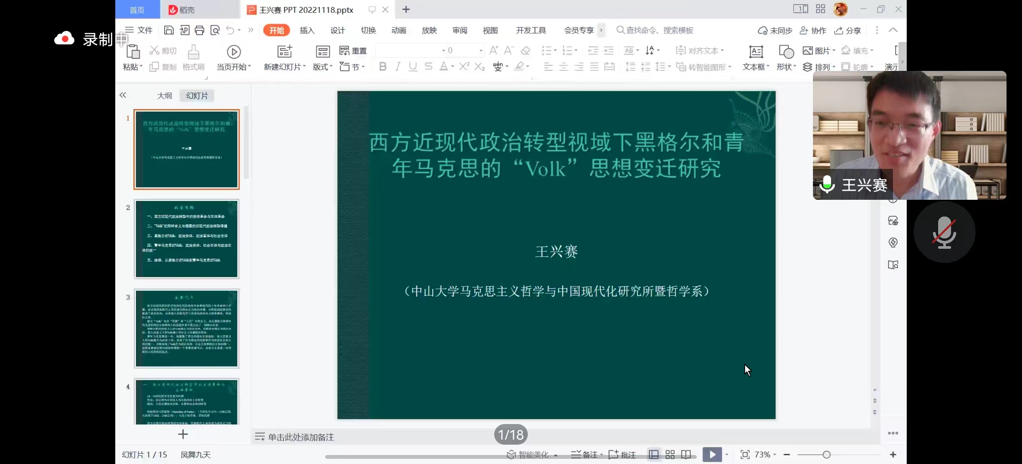Viewport: 1022px width, 464px height.
Task: Click the Text Box icon
Action: [756, 52]
